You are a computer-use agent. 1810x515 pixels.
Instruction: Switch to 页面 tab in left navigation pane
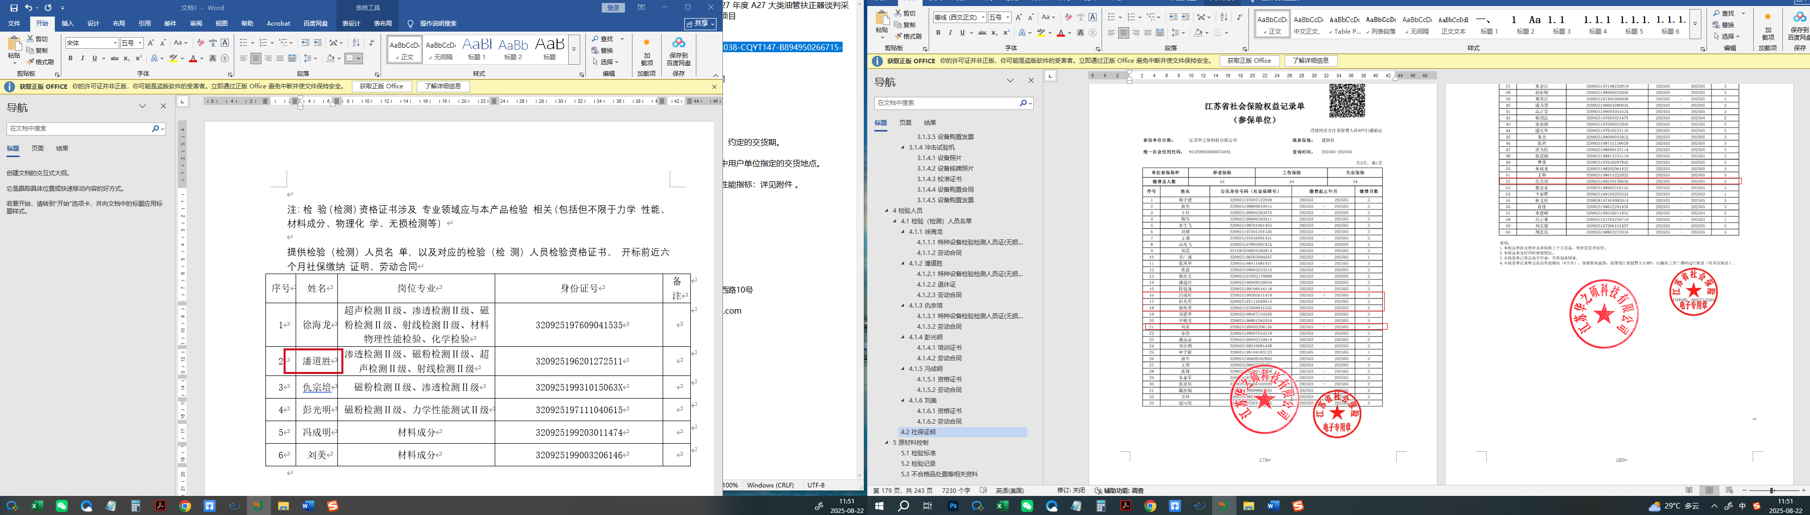click(37, 149)
